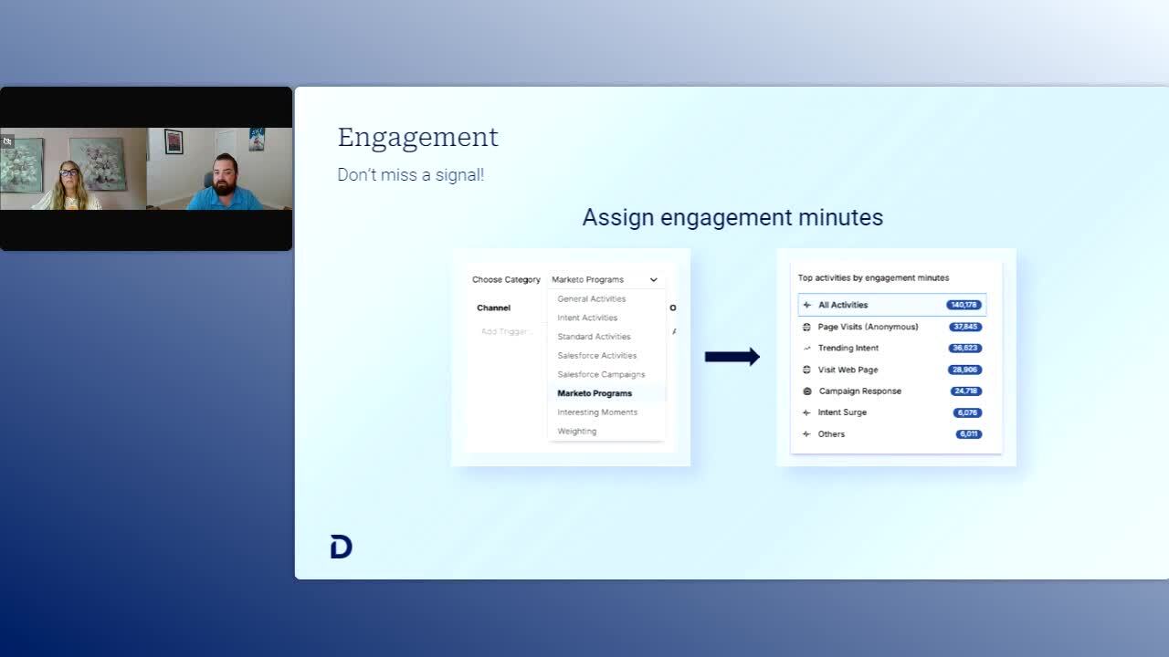The image size is (1169, 657).
Task: Select the Weighting category option
Action: pos(576,432)
